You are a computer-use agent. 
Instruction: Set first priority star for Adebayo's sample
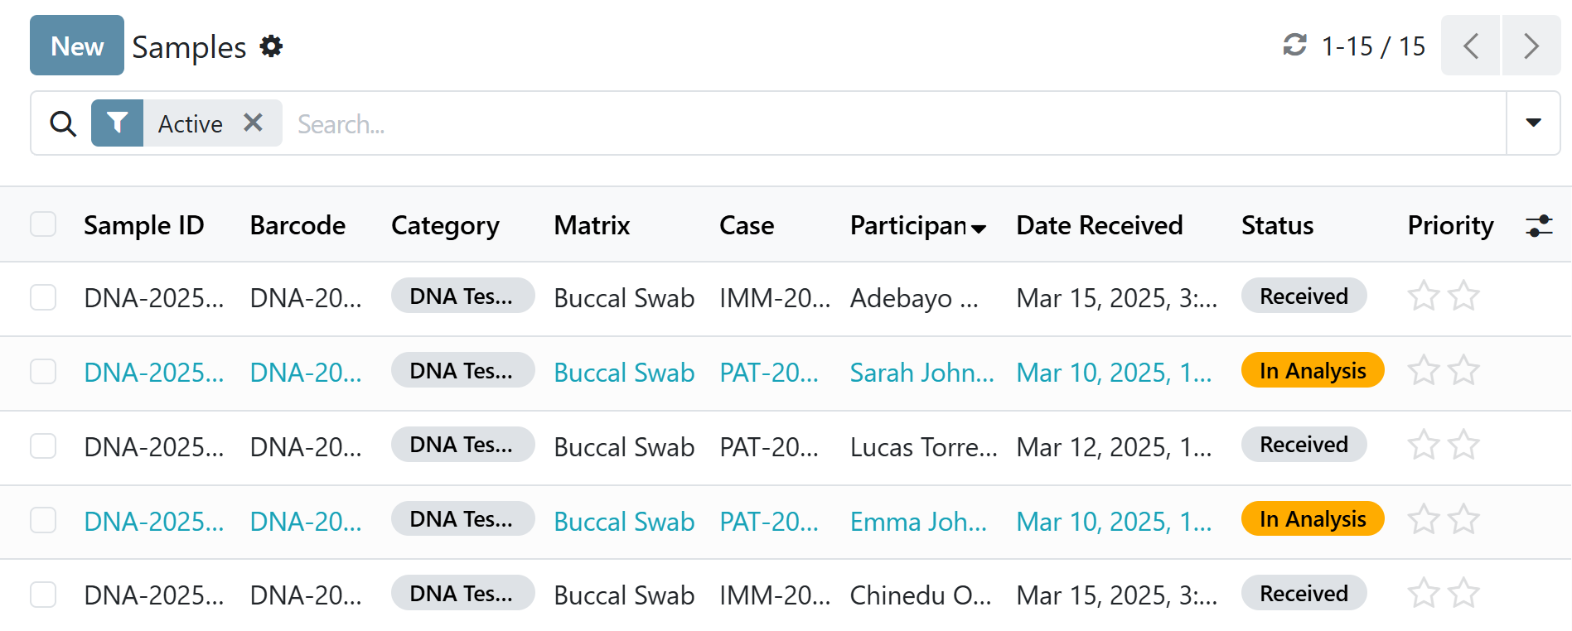pos(1423,296)
